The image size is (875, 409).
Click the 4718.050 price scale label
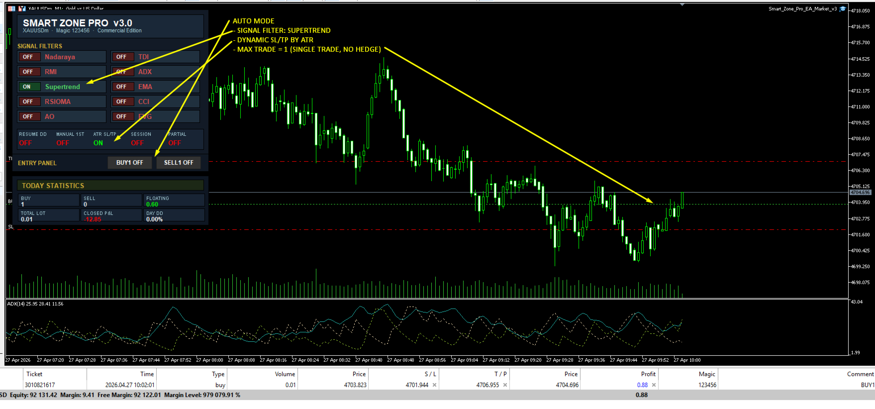pyautogui.click(x=860, y=11)
